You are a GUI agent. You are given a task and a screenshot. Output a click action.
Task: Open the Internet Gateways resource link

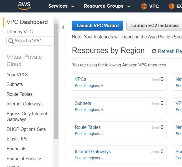(x=93, y=151)
